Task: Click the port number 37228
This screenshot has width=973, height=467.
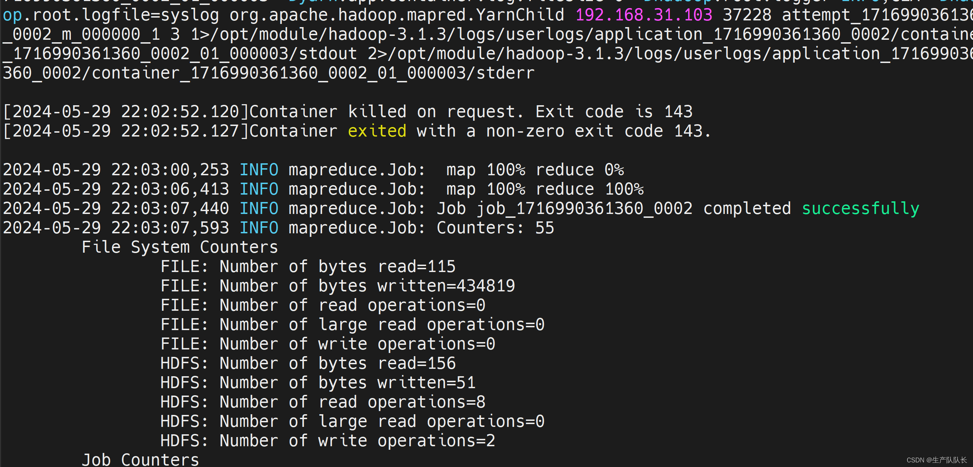Action: (747, 15)
